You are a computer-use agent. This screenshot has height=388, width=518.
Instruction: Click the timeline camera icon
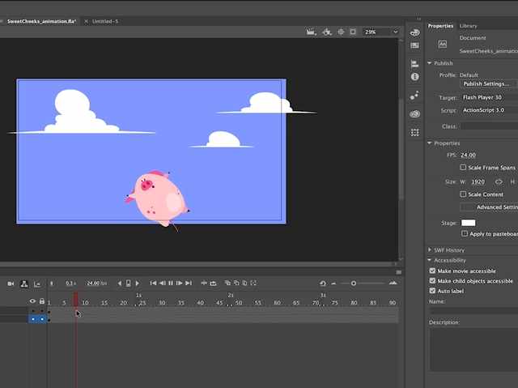click(11, 284)
